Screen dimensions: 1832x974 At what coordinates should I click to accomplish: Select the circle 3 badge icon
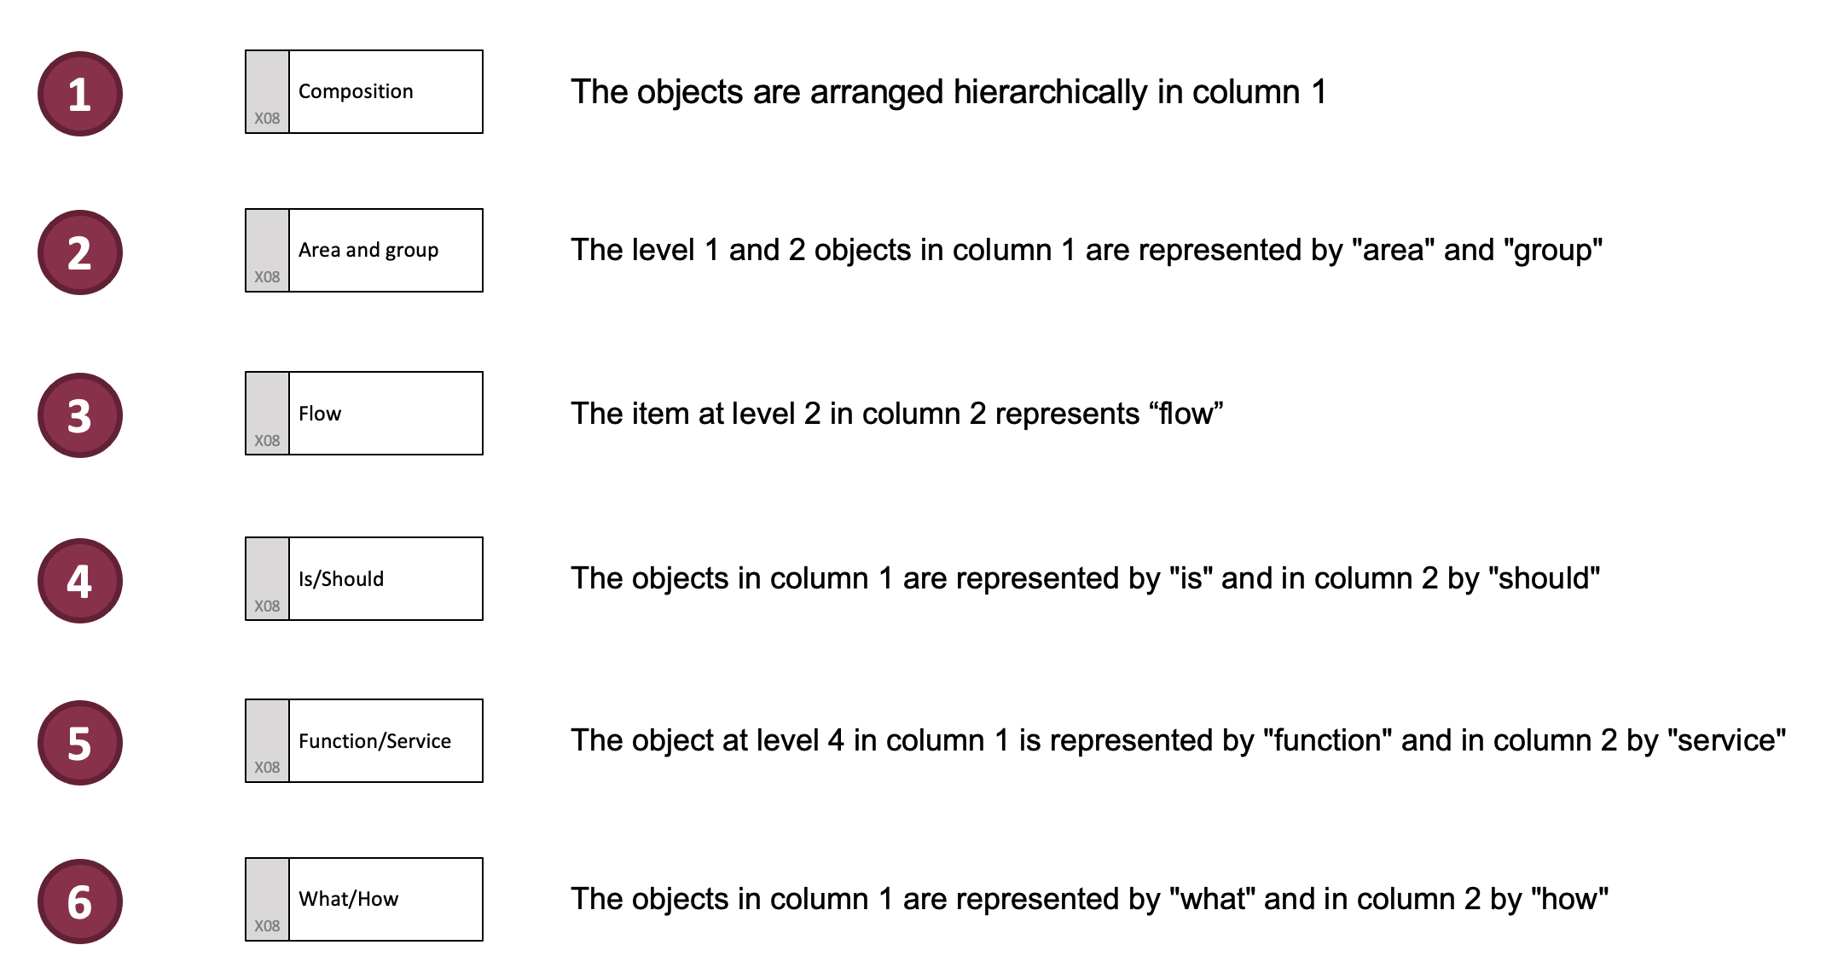80,415
